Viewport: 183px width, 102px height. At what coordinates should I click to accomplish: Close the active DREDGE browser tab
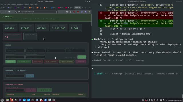(79, 8)
